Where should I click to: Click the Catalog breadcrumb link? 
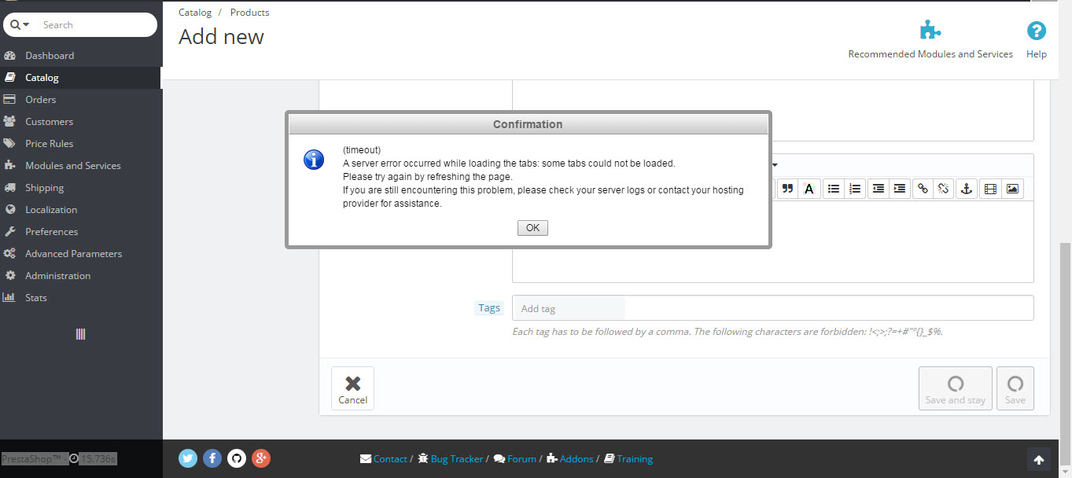(195, 13)
